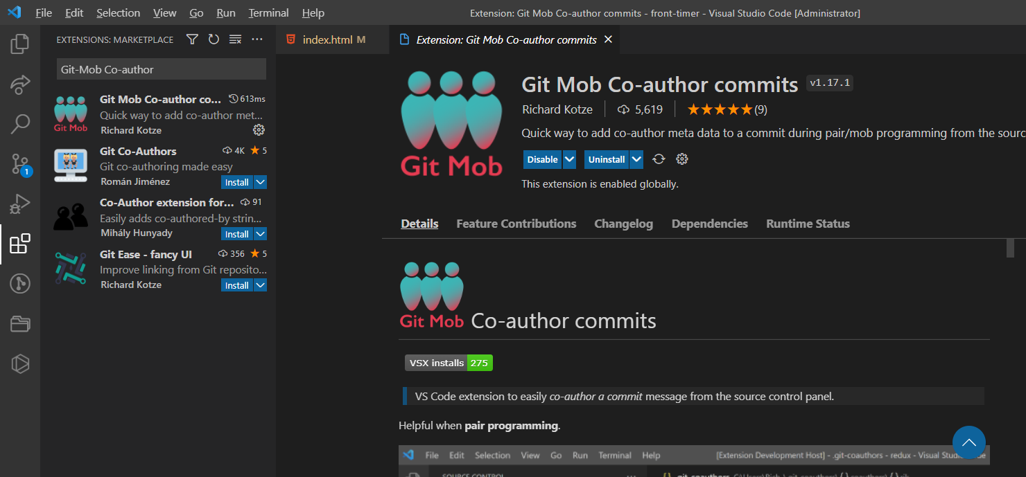Select the Details tab
Image resolution: width=1026 pixels, height=477 pixels.
tap(419, 224)
